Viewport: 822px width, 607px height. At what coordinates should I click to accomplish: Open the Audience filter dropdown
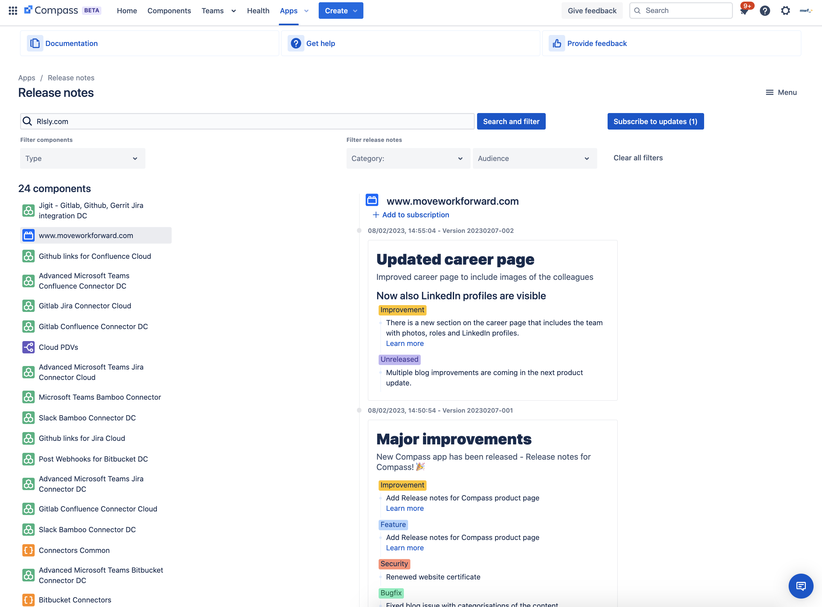534,158
